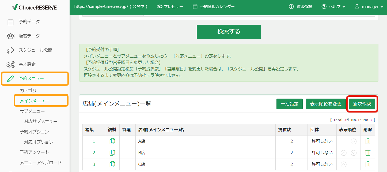Click the 一括設定 button
This screenshot has height=172, width=387.
pos(290,104)
